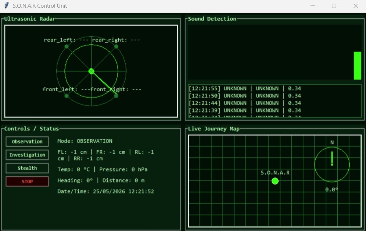Switch to Investigation mode

pos(27,155)
